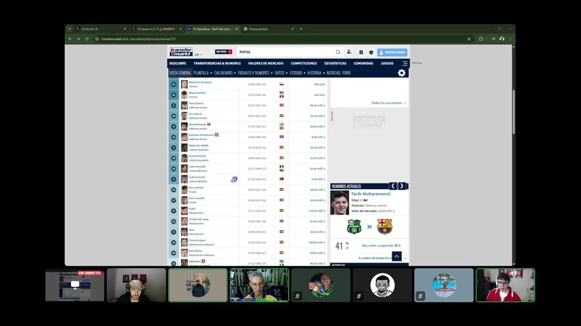This screenshot has width=581, height=326.
Task: Open Pau Cubarsí player link
Action: [x=196, y=103]
